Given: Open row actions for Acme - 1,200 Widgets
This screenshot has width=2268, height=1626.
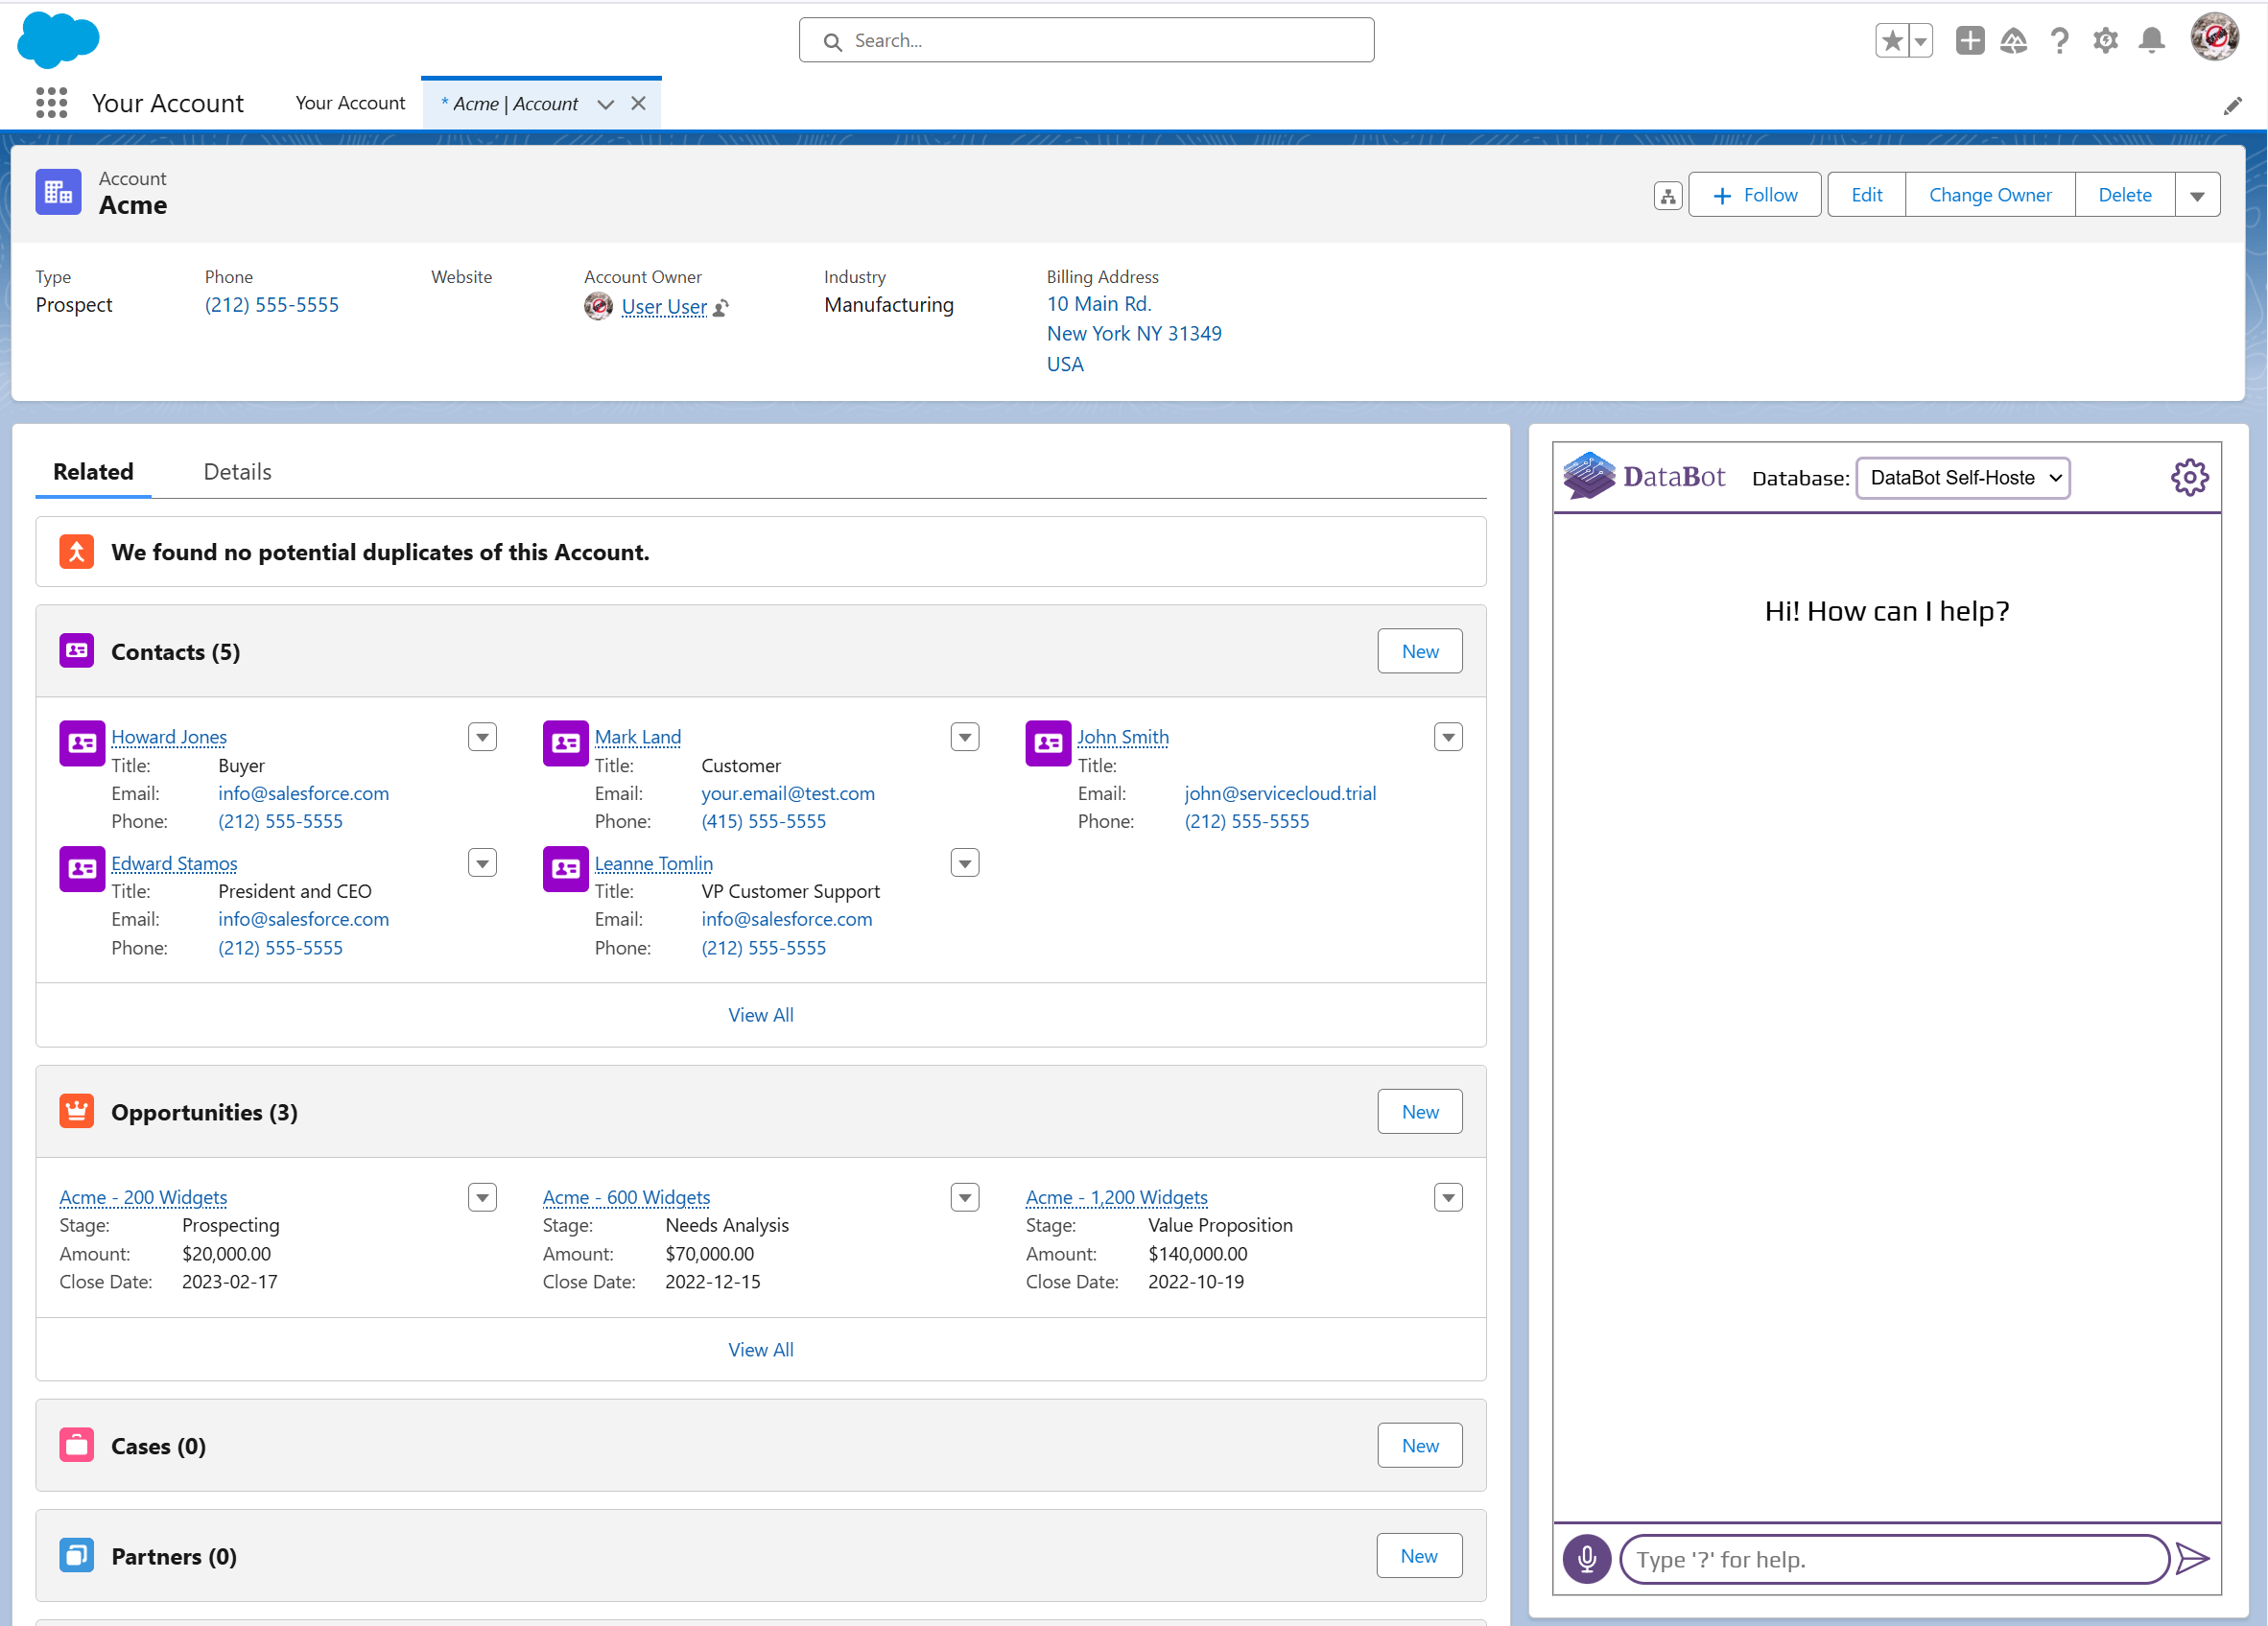Looking at the screenshot, I should (1448, 1197).
